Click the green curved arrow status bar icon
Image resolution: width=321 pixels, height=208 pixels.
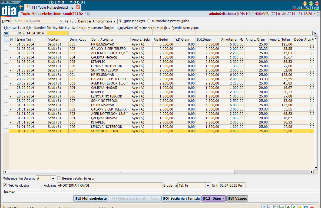pyautogui.click(x=282, y=207)
